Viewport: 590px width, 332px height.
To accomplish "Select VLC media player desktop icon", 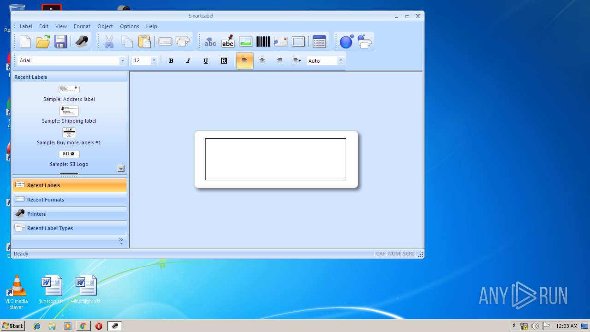I will click(x=17, y=293).
